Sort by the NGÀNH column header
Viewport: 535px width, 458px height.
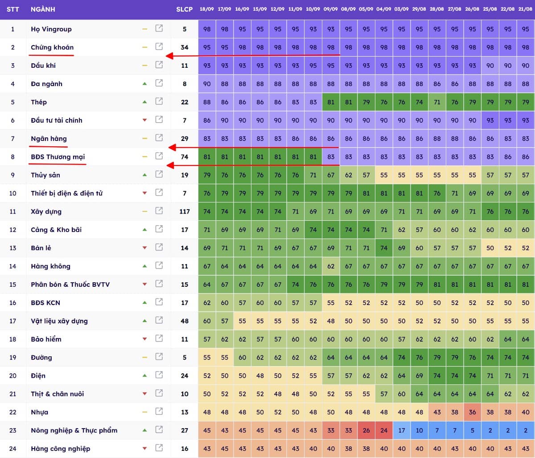coord(43,9)
